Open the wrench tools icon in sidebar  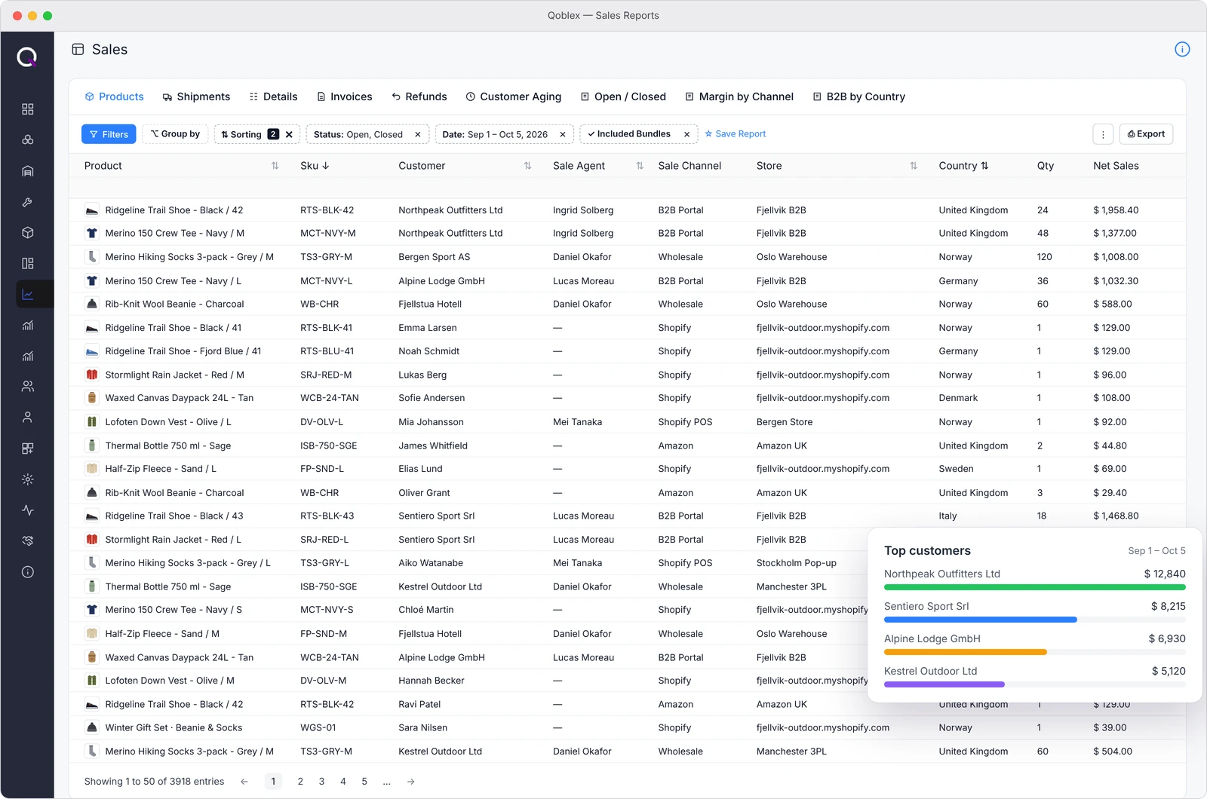tap(28, 202)
